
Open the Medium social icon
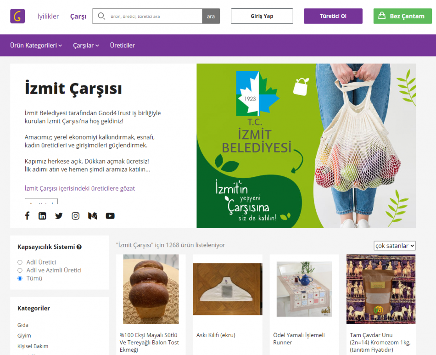pyautogui.click(x=93, y=216)
